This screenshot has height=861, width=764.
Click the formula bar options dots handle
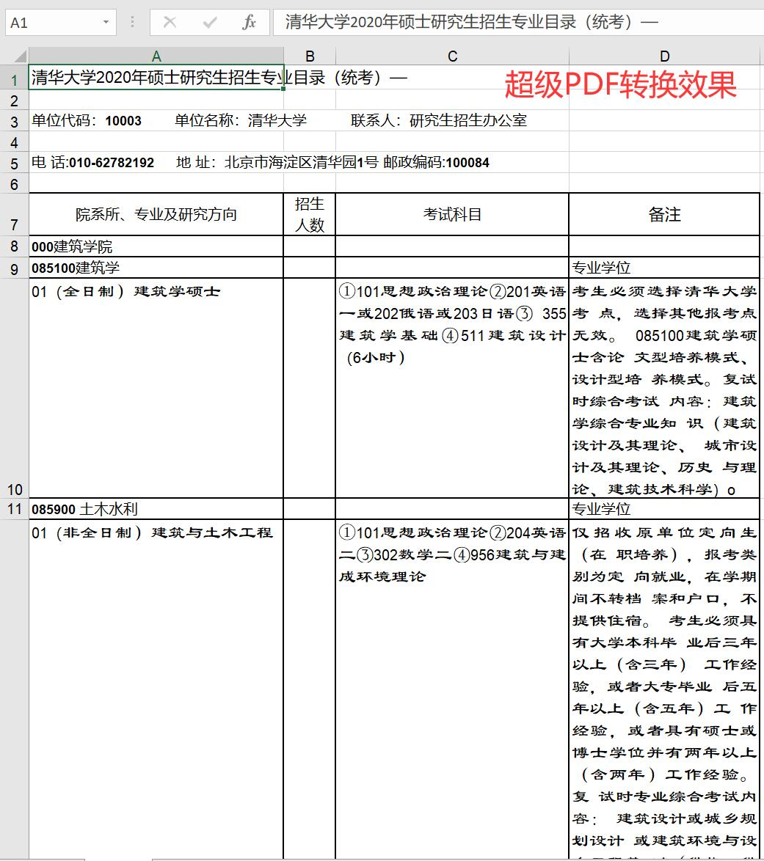click(132, 23)
